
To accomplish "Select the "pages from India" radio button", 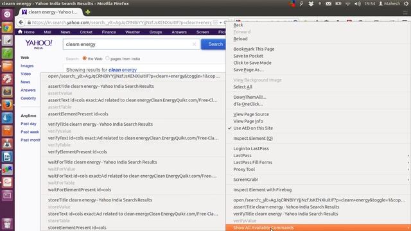I will [x=107, y=58].
